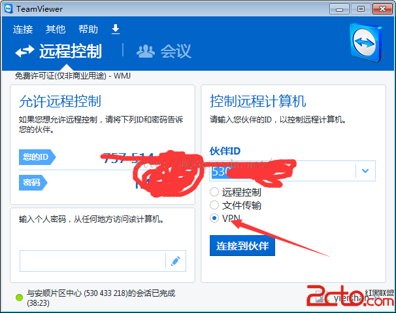This screenshot has height=313, width=396.
Task: Switch to the 远程控制 tab
Action: click(x=59, y=51)
